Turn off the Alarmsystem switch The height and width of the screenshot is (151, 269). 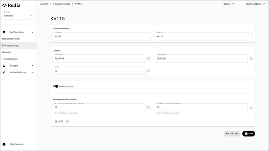[x=56, y=86]
